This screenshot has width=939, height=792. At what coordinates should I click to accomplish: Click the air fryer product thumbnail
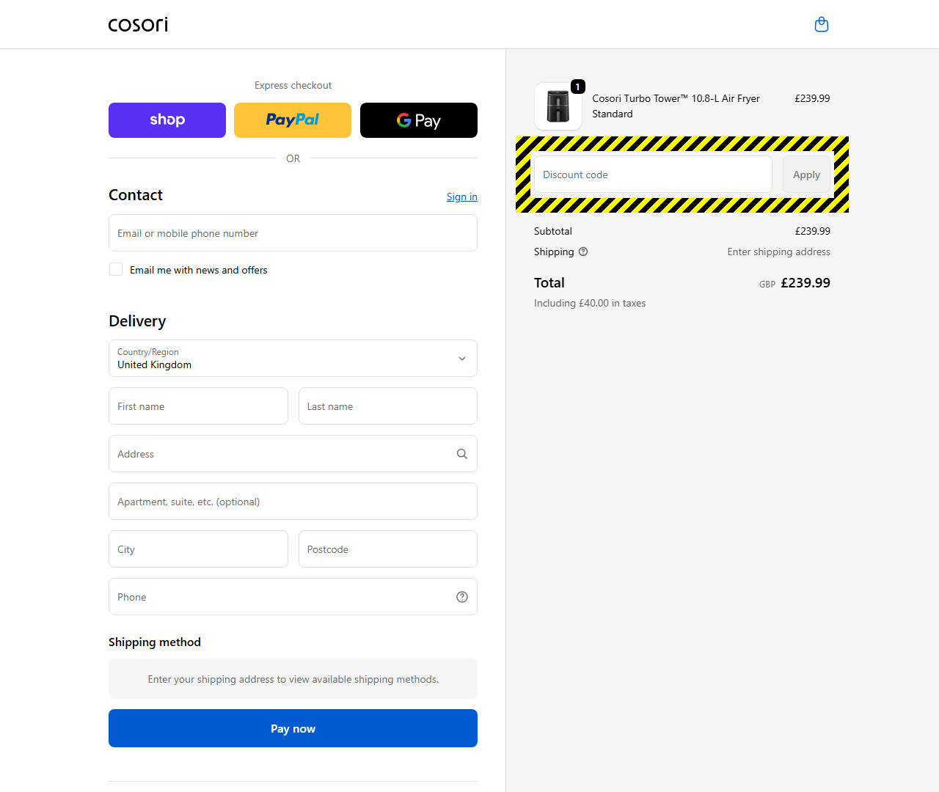[558, 106]
